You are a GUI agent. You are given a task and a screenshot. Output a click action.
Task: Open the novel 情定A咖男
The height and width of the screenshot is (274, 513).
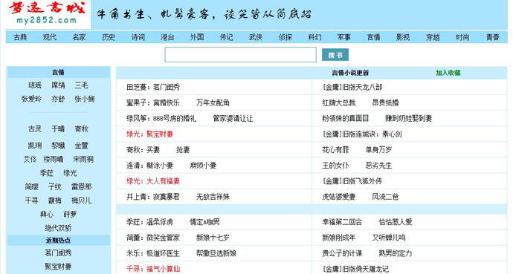[204, 223]
